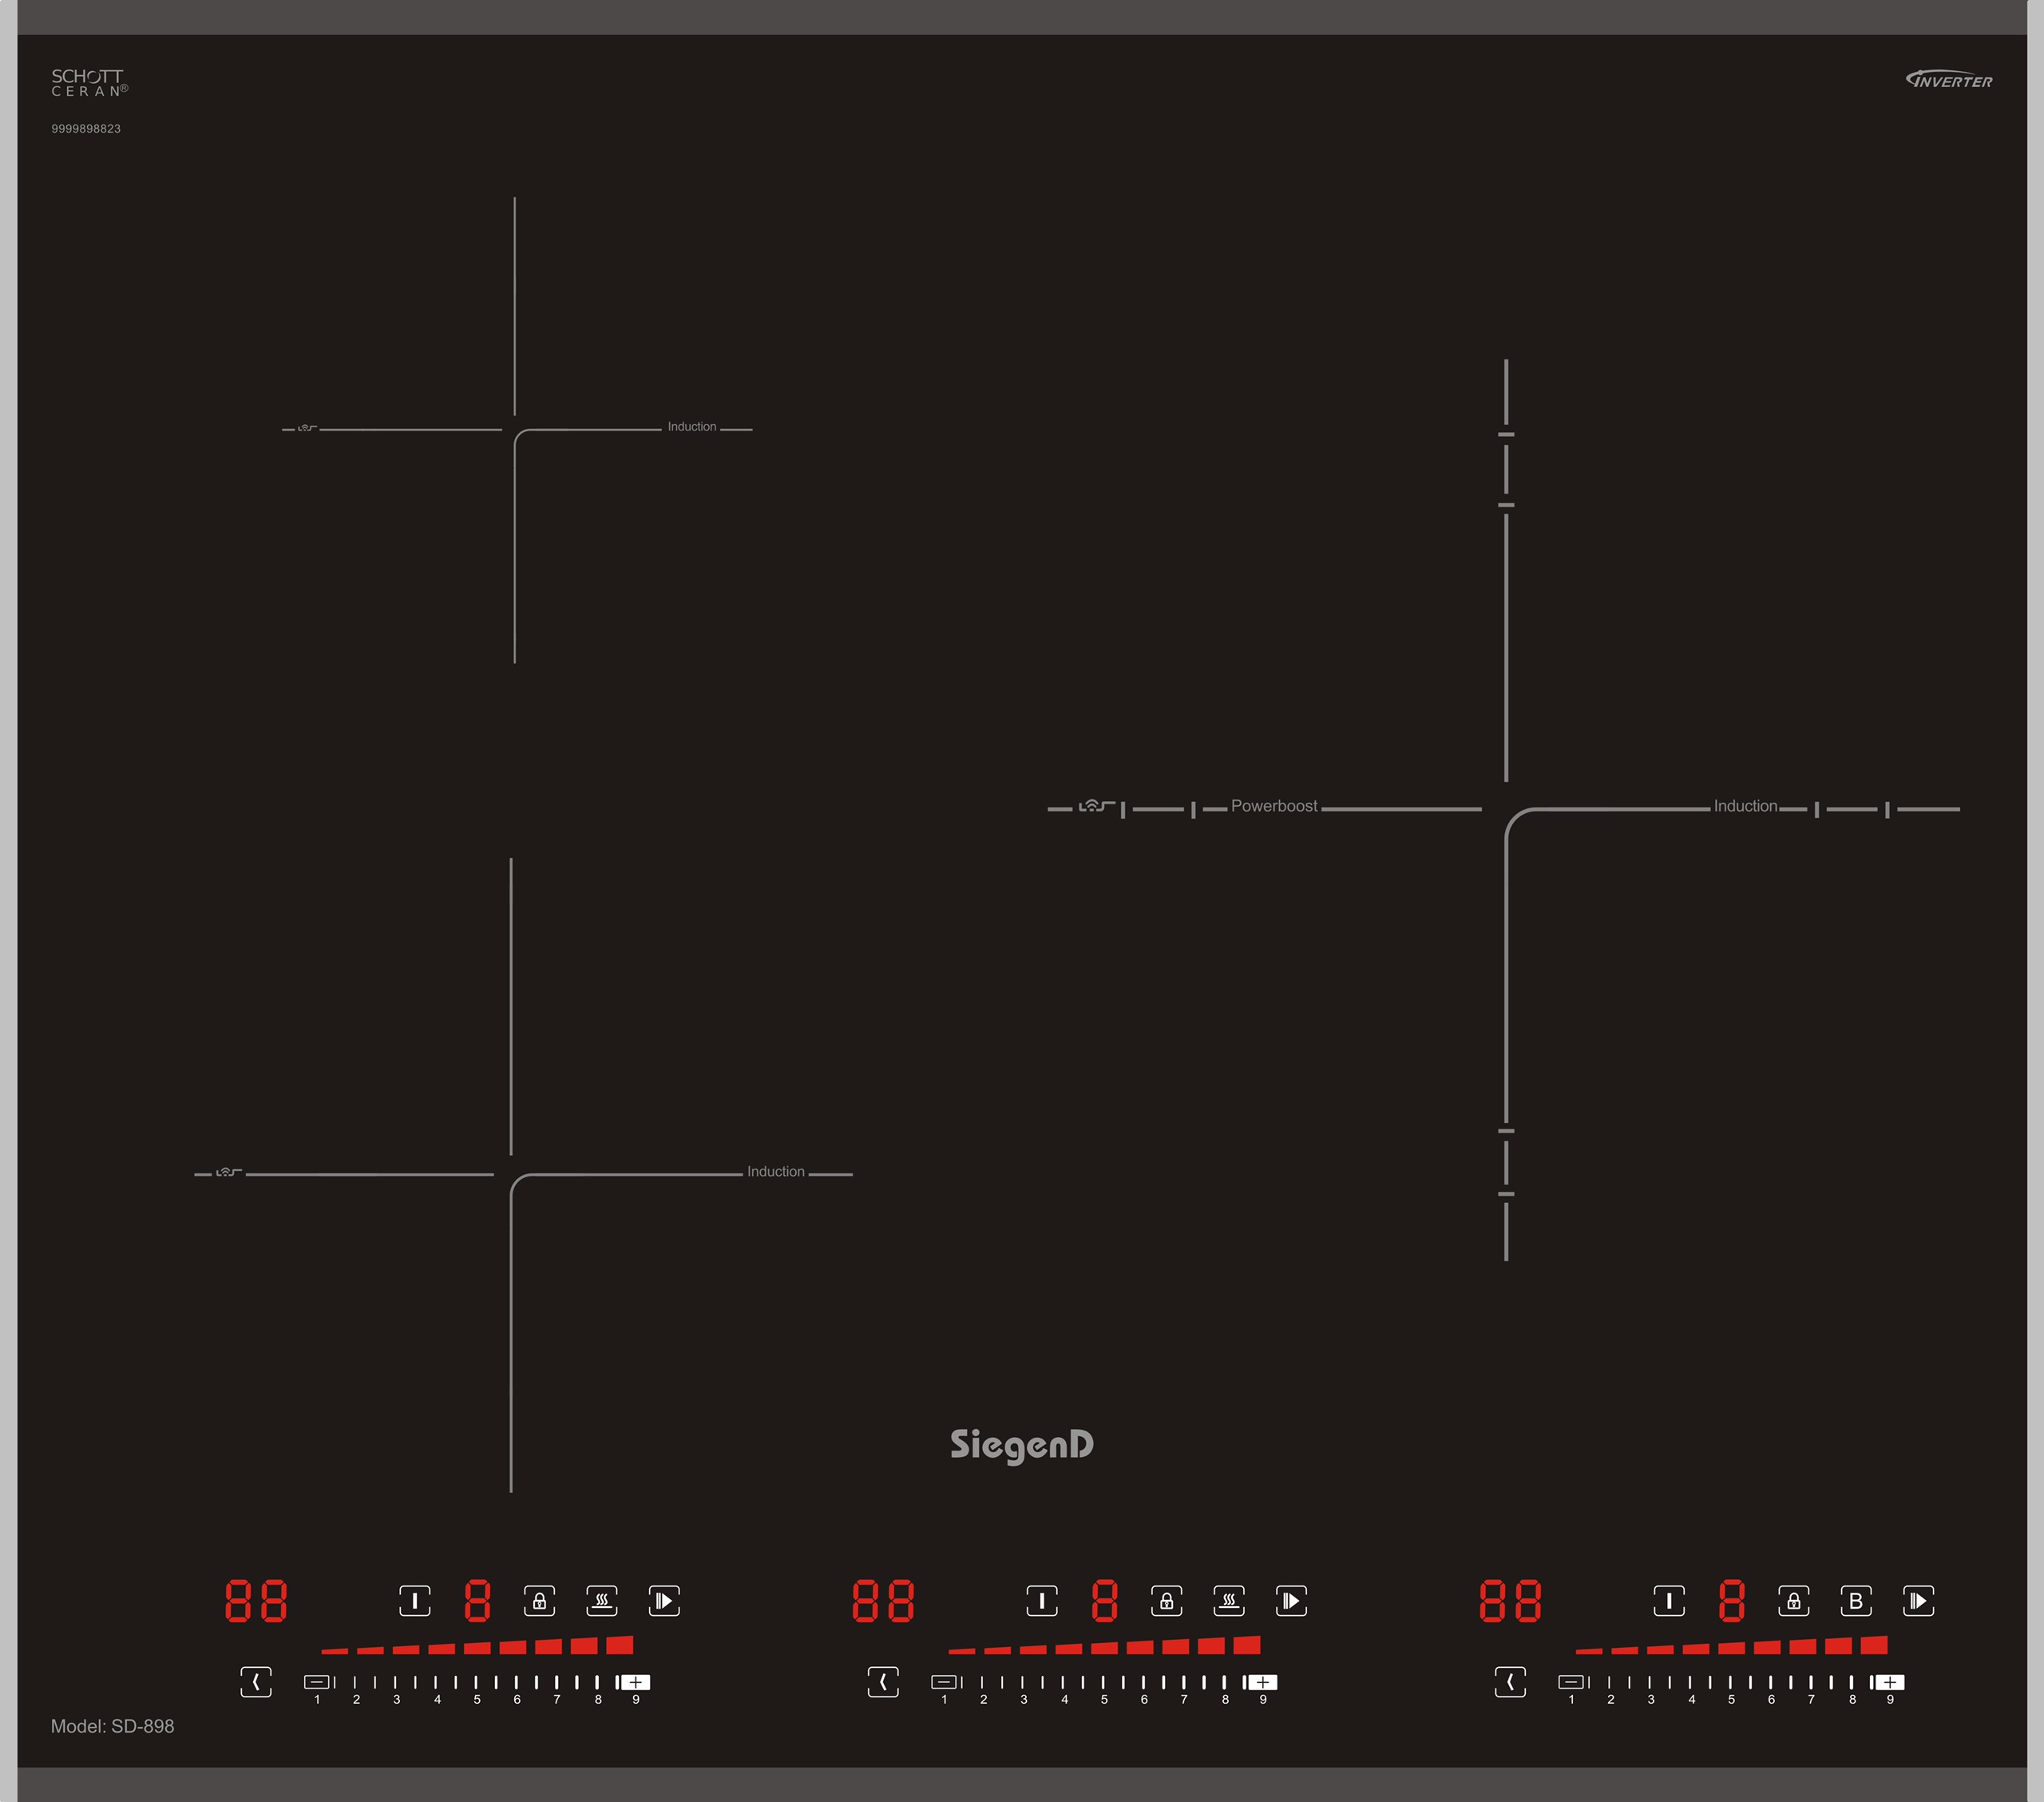
Task: Tap the right zone two-digit timer display
Action: coord(1510,1601)
